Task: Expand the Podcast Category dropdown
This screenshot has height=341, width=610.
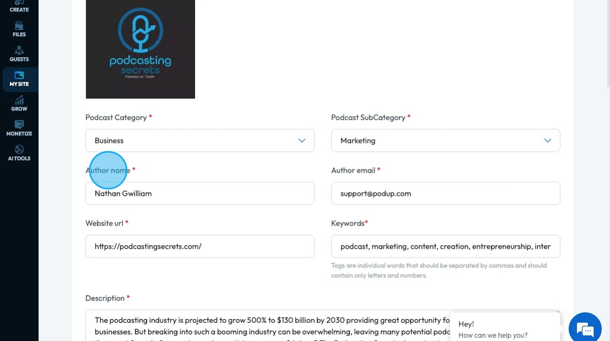Action: 200,140
